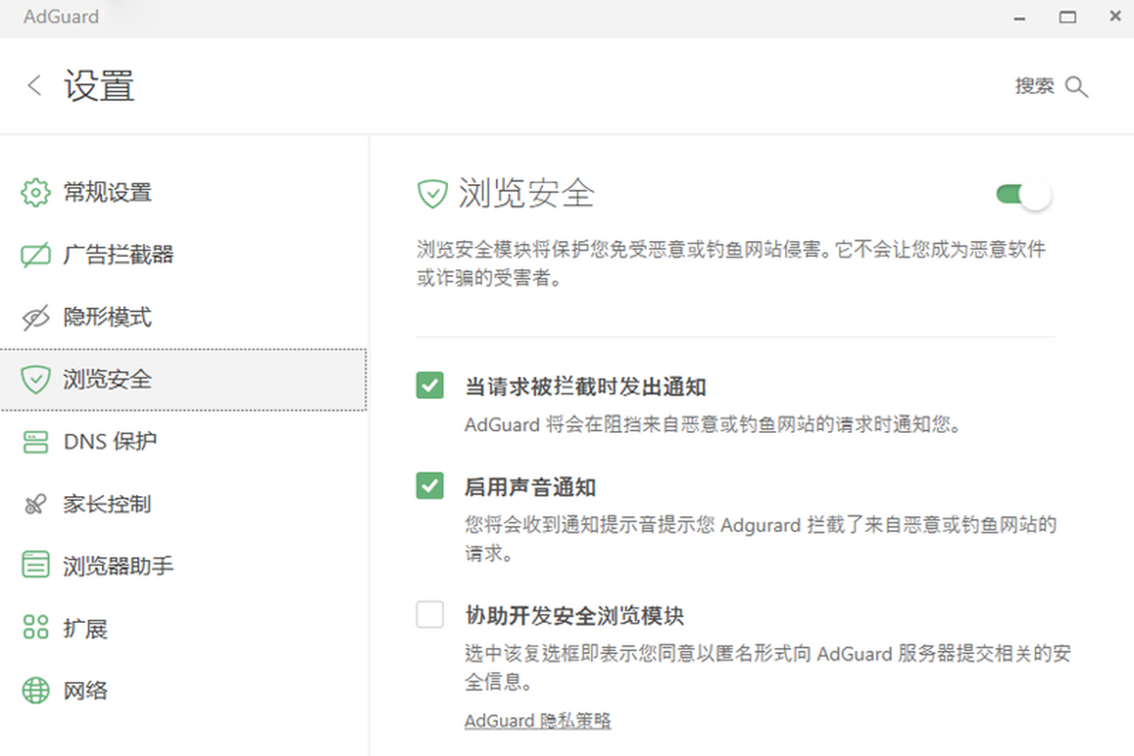The image size is (1134, 756).
Task: Select 浏览安全 sidebar label
Action: click(x=107, y=380)
